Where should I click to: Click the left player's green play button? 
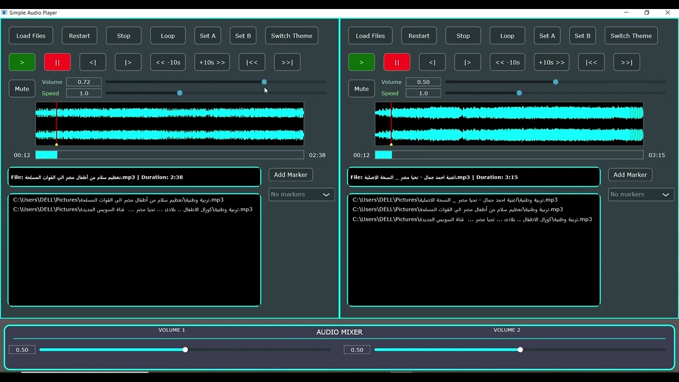pyautogui.click(x=22, y=62)
